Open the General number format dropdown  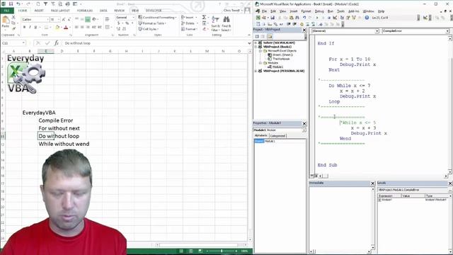[133, 17]
